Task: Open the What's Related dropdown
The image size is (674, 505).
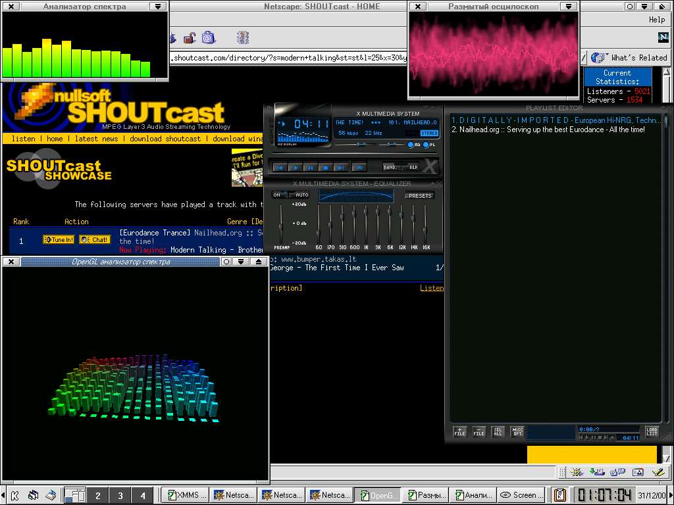Action: (x=629, y=58)
